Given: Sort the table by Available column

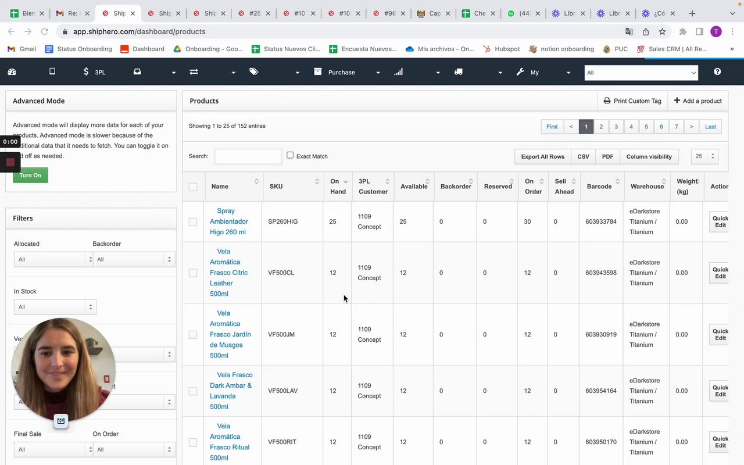Looking at the screenshot, I should tap(414, 187).
